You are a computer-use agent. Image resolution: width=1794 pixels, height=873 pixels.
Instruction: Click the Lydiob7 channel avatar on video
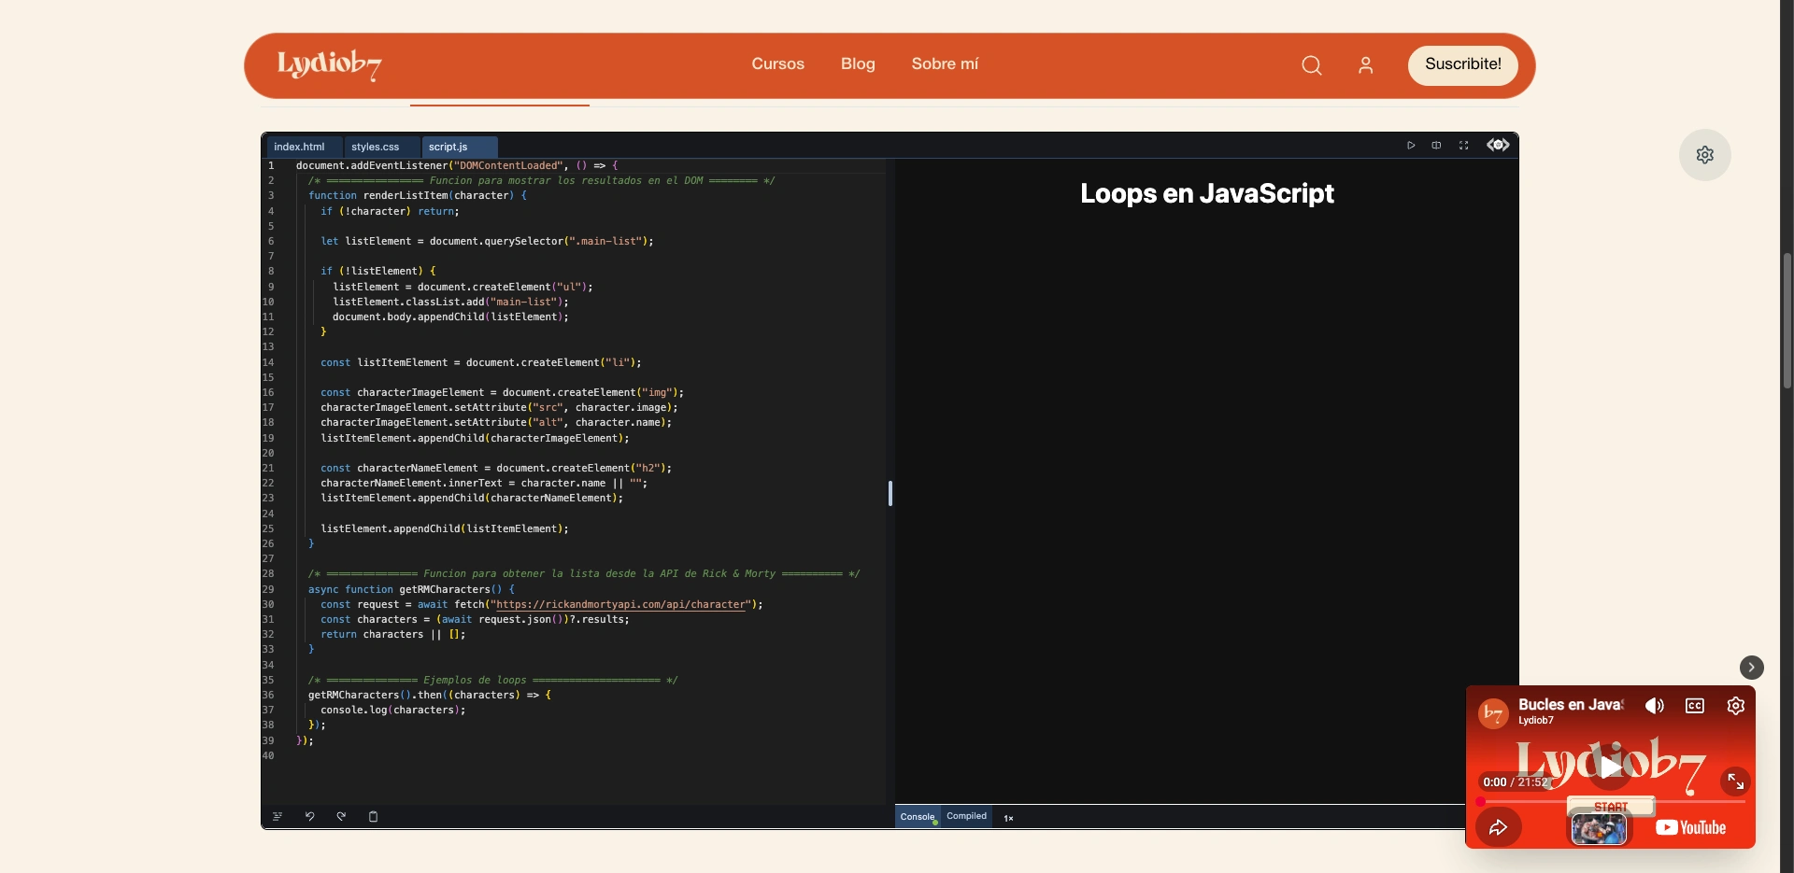(1493, 714)
